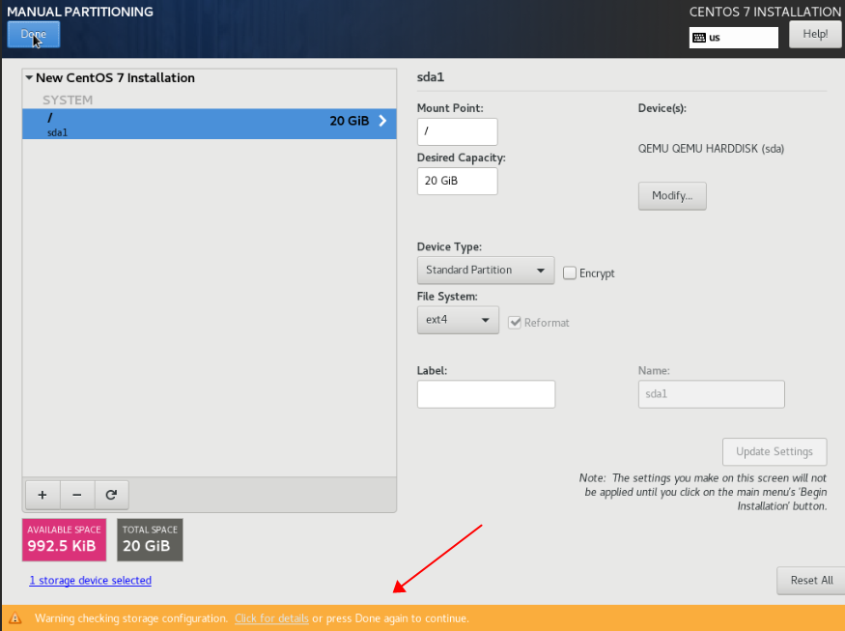Remove selected mount point with minus icon

coord(77,495)
